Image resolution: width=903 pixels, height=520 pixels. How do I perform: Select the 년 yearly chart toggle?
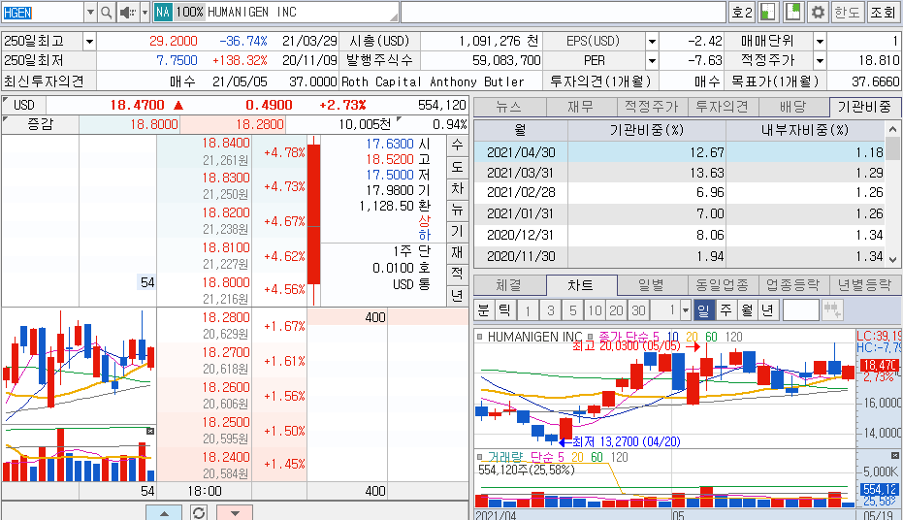pyautogui.click(x=768, y=310)
